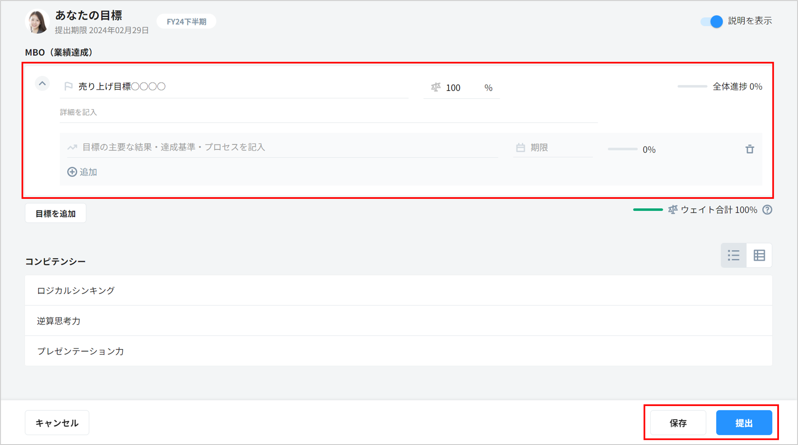Click the plus circle 追加 icon
Screen dimensions: 798x445
[72, 172]
